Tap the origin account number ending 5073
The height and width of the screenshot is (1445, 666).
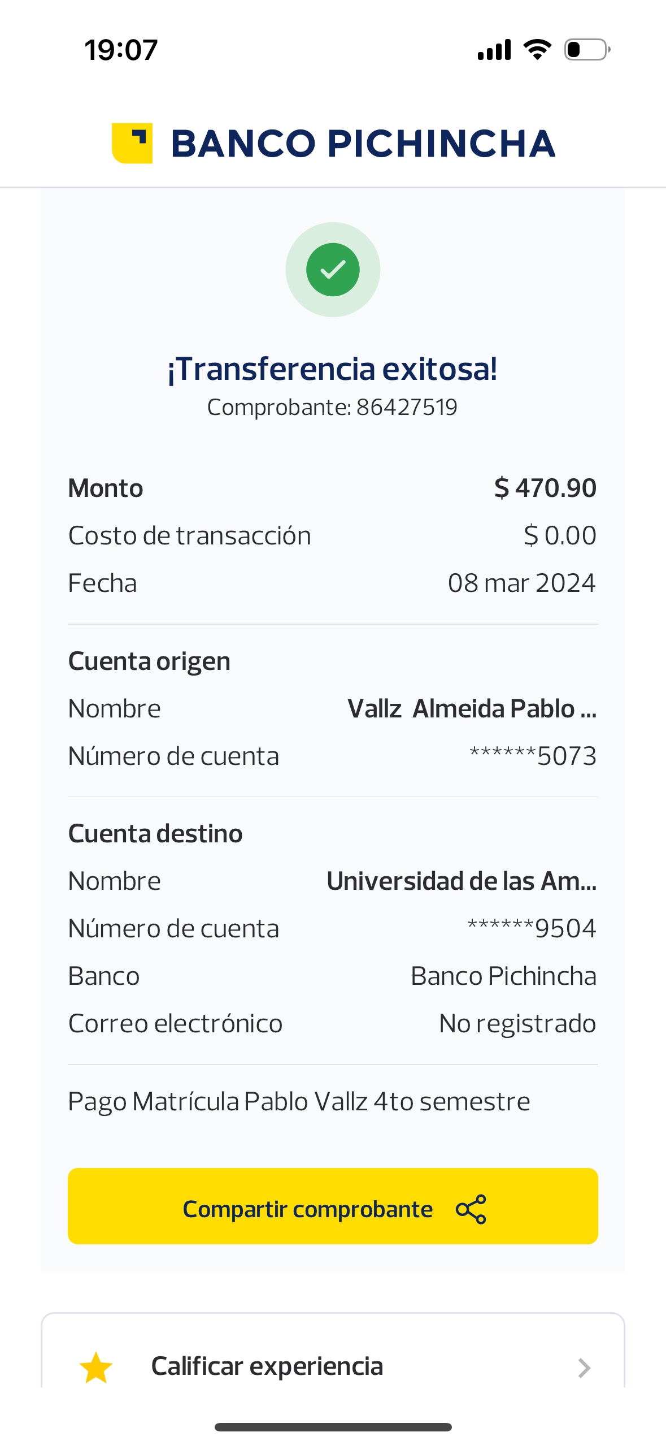[x=532, y=756]
